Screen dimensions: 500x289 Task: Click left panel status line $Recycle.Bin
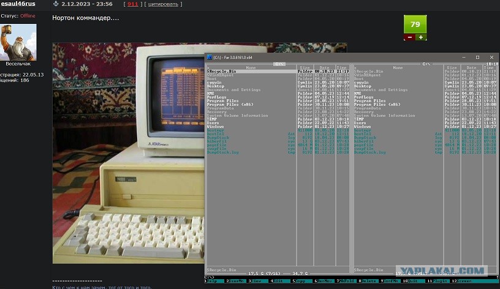[x=222, y=270]
